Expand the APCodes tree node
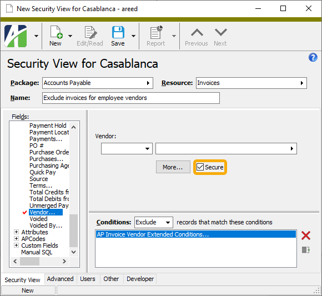322x296 pixels. [x=16, y=238]
